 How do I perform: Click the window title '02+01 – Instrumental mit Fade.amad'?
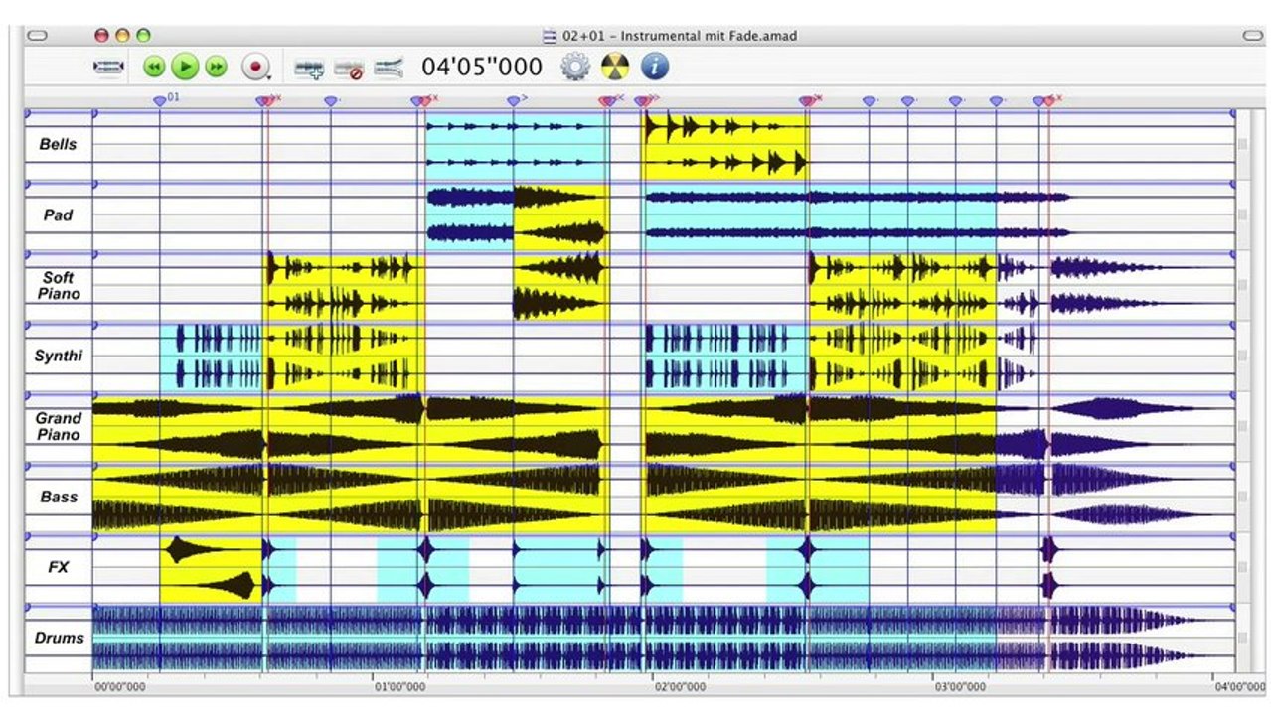point(680,36)
